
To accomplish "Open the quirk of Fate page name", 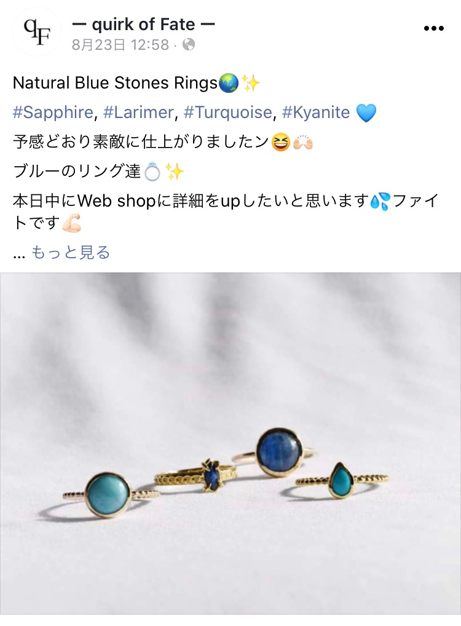I will pos(144,25).
